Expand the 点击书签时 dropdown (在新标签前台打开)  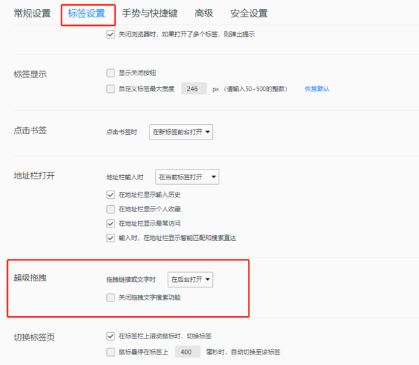(x=182, y=131)
